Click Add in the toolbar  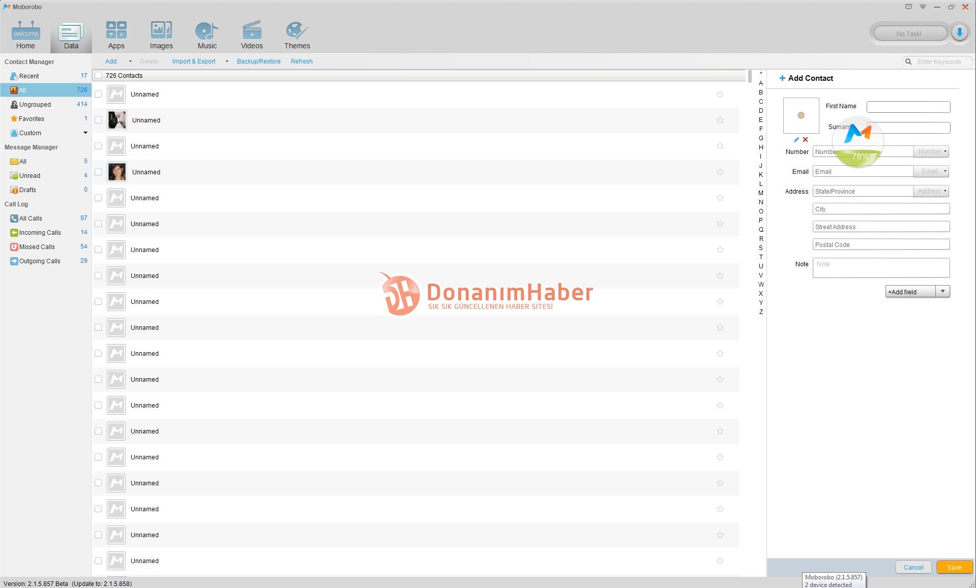[111, 61]
